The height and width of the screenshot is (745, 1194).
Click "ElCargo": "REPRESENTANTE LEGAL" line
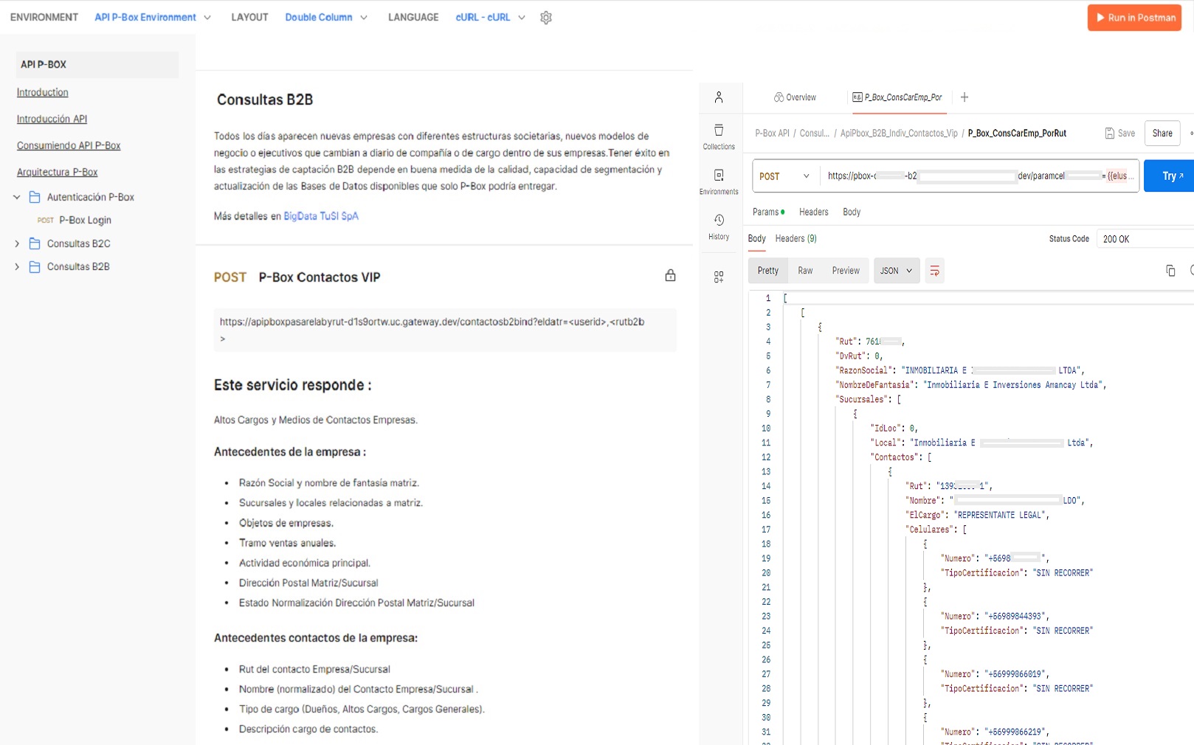977,515
